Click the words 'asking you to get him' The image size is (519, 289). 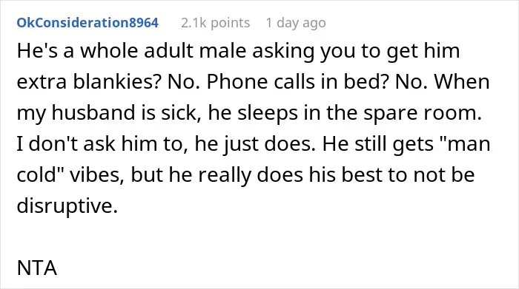pyautogui.click(x=356, y=50)
